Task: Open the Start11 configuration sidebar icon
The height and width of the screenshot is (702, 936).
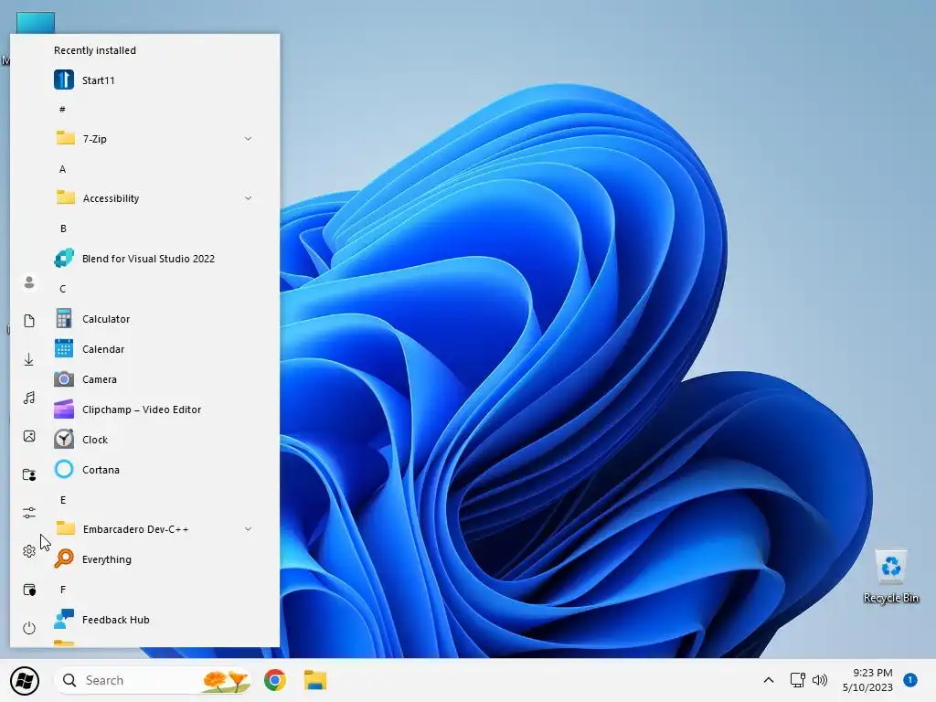Action: point(28,590)
